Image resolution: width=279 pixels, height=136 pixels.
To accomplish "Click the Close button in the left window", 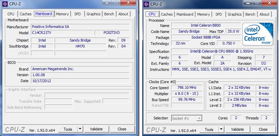I will 122,129.
